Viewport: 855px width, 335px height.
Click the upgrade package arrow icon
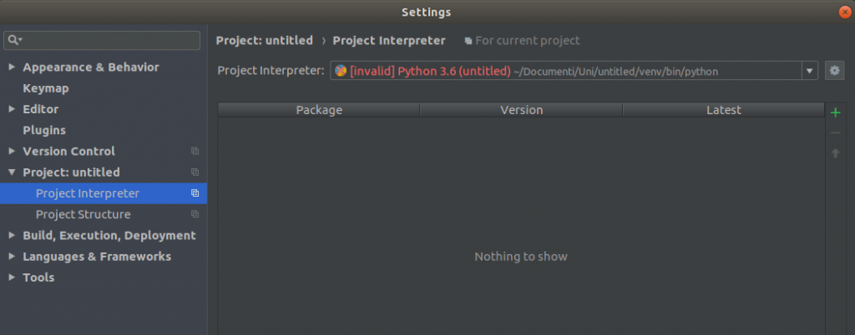click(835, 153)
